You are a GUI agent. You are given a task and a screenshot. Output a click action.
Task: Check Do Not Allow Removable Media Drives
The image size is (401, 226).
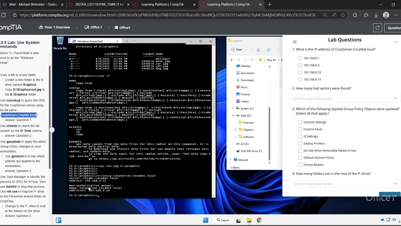300,150
